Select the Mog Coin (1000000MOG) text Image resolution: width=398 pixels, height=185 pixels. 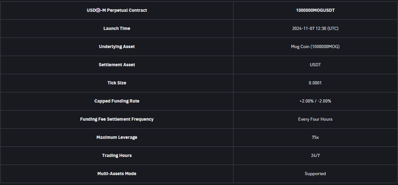click(315, 46)
